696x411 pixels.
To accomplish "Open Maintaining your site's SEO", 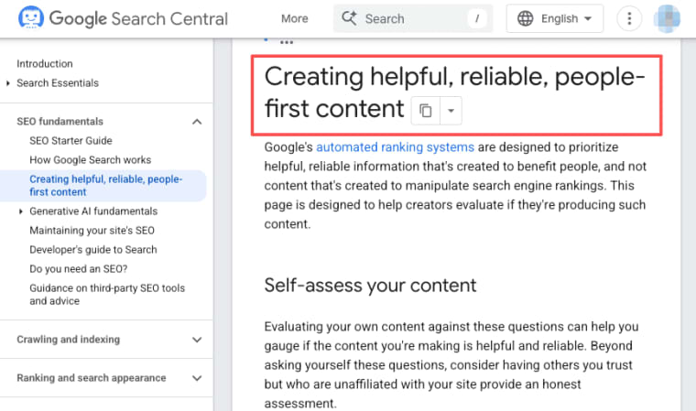I will 92,231.
